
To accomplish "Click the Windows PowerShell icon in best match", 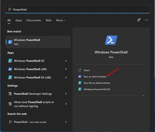I will 10,42.
